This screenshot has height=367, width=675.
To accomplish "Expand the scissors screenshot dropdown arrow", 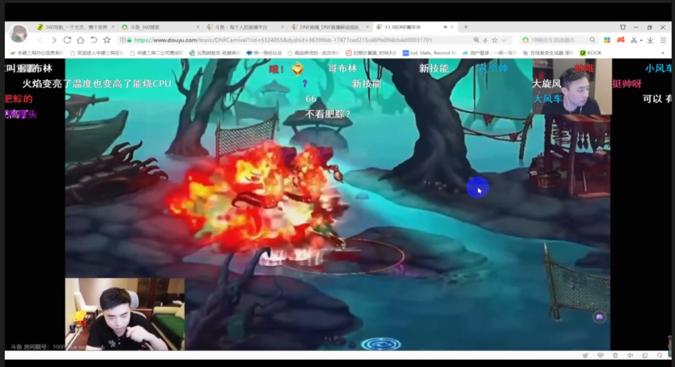I will click(641, 40).
